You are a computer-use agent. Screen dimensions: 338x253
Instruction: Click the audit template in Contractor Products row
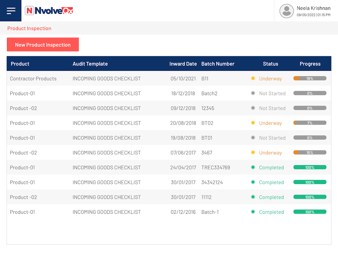(x=107, y=79)
